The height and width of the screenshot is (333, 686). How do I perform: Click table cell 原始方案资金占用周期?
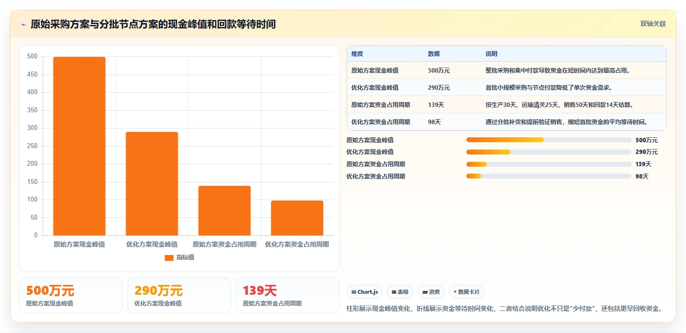click(x=381, y=105)
